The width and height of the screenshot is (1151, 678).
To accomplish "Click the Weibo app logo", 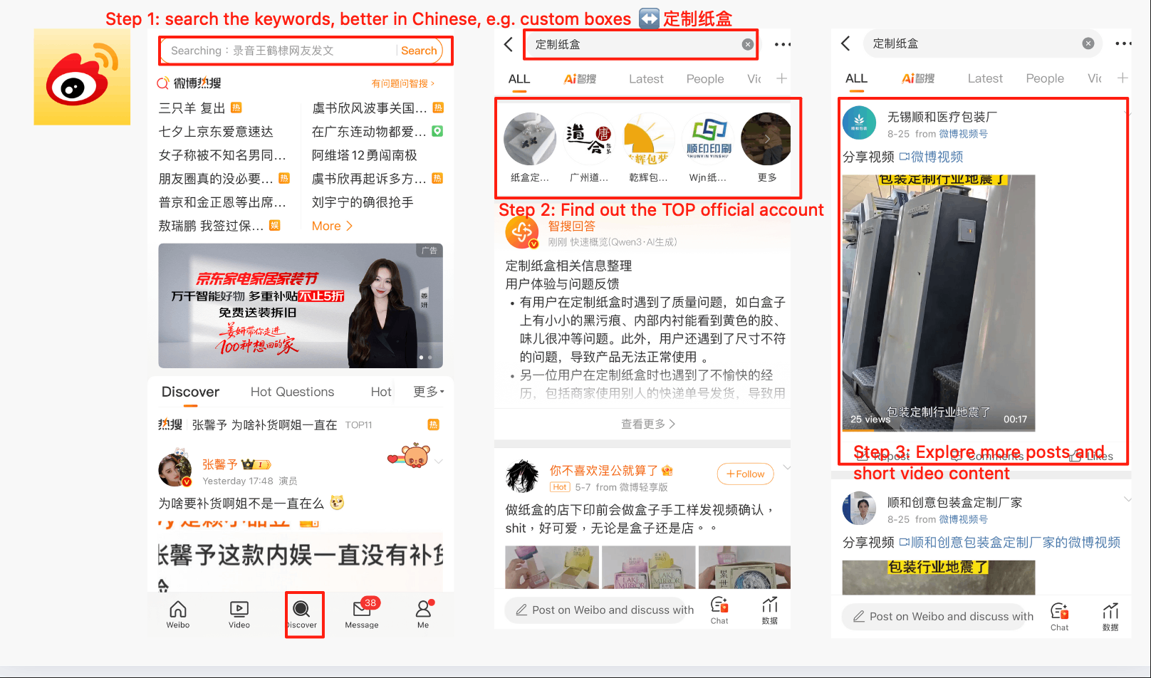I will pyautogui.click(x=82, y=77).
